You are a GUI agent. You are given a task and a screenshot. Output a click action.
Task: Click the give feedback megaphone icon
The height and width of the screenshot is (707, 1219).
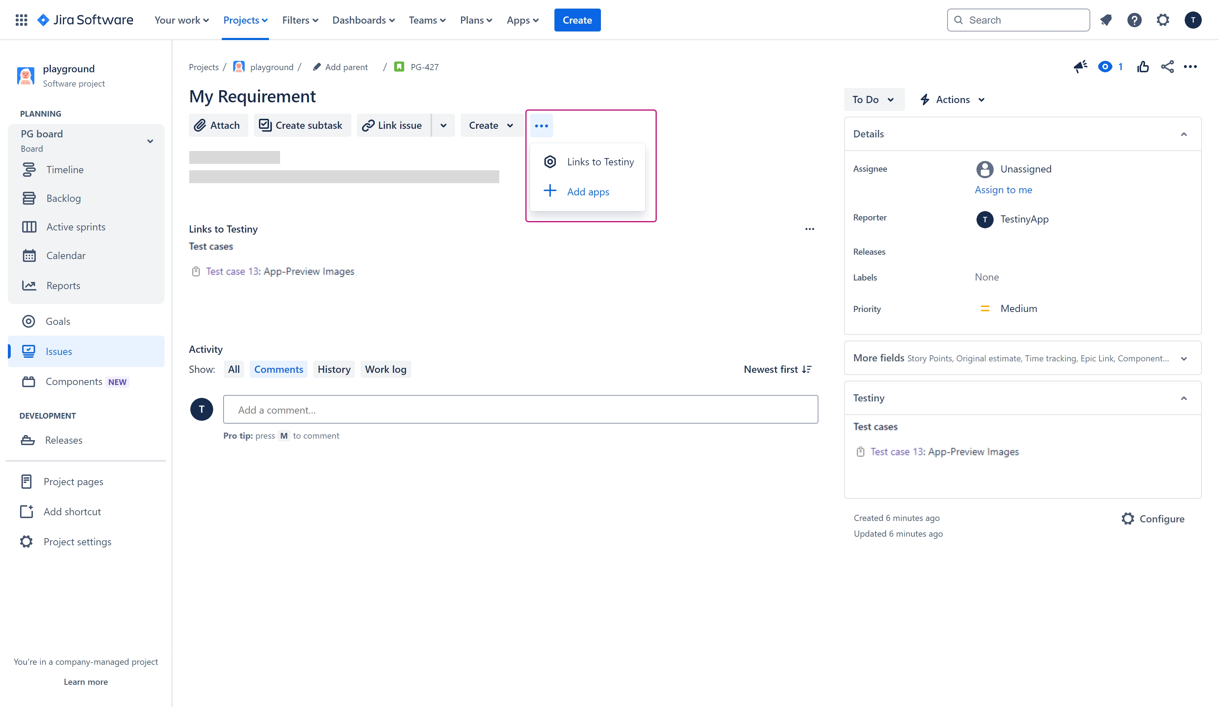point(1080,67)
